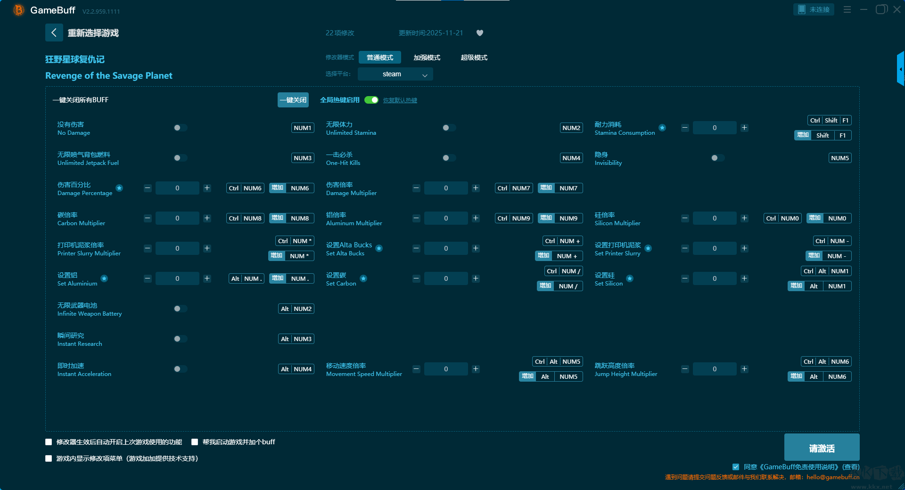Expand the side panel arrow on right edge
905x490 pixels.
tap(901, 69)
